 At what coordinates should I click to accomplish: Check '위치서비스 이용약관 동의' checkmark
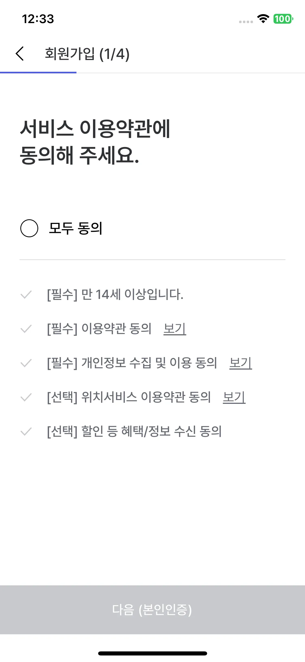pos(26,397)
